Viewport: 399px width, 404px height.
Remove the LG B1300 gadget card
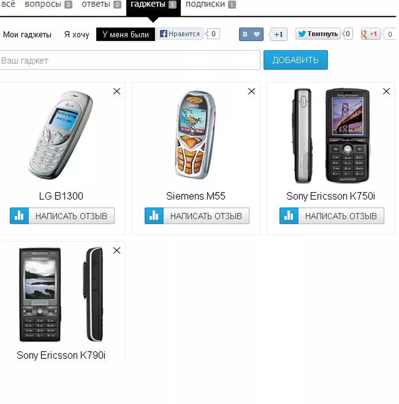coord(117,91)
